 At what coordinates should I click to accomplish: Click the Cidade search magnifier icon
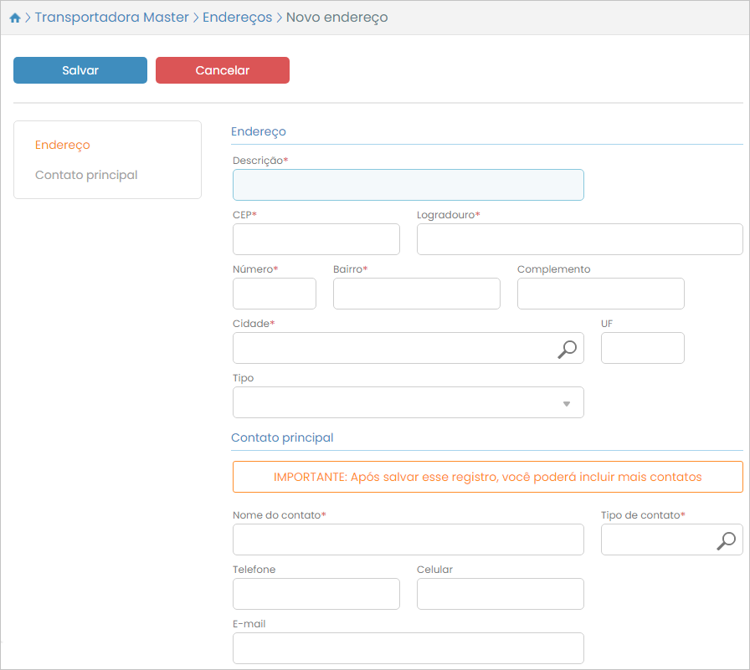click(567, 349)
